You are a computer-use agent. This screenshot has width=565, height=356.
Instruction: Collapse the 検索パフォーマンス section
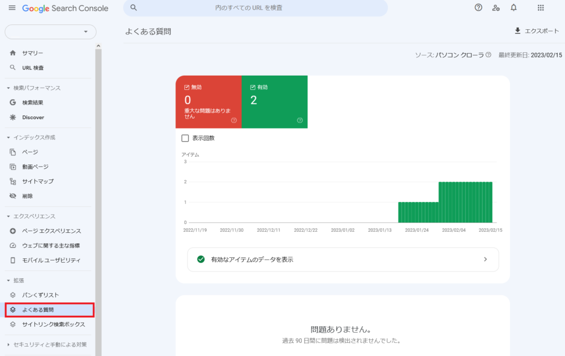9,88
